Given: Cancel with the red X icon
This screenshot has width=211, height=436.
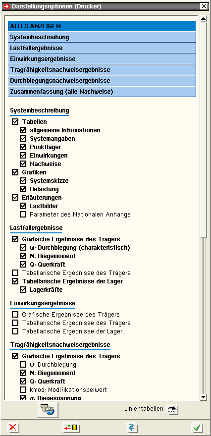Looking at the screenshot, I should point(13,428).
